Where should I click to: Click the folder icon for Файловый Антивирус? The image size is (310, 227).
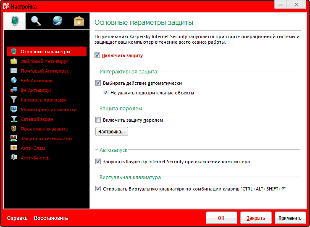point(14,61)
